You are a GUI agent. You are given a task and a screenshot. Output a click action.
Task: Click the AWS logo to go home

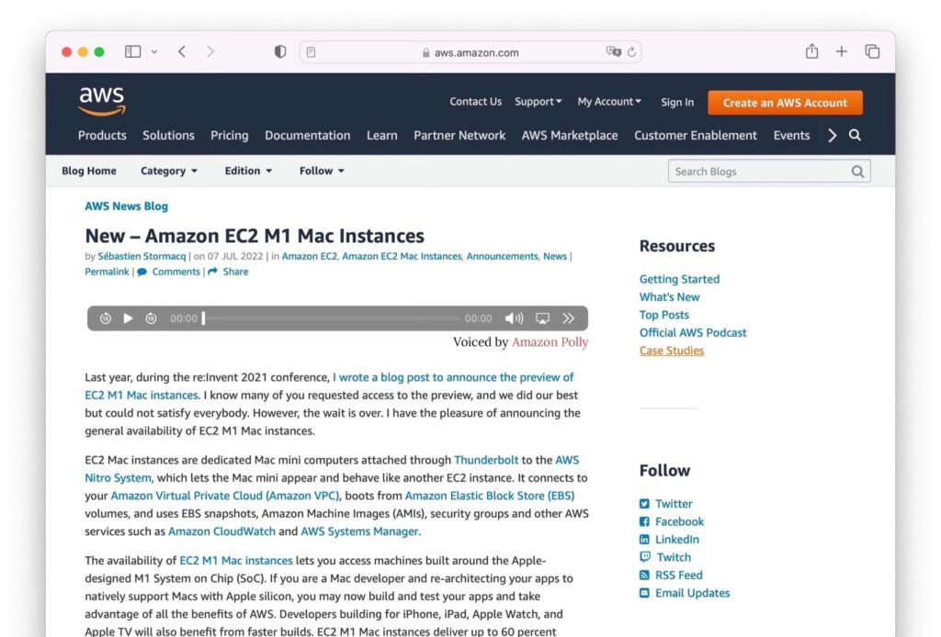point(101,101)
